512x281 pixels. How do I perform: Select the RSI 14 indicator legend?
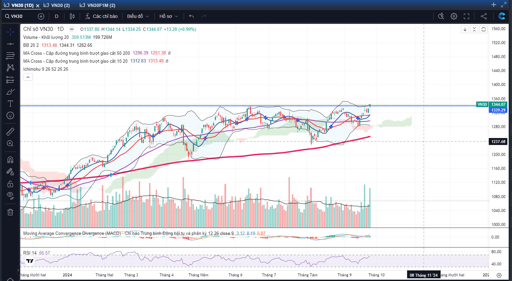pyautogui.click(x=30, y=253)
